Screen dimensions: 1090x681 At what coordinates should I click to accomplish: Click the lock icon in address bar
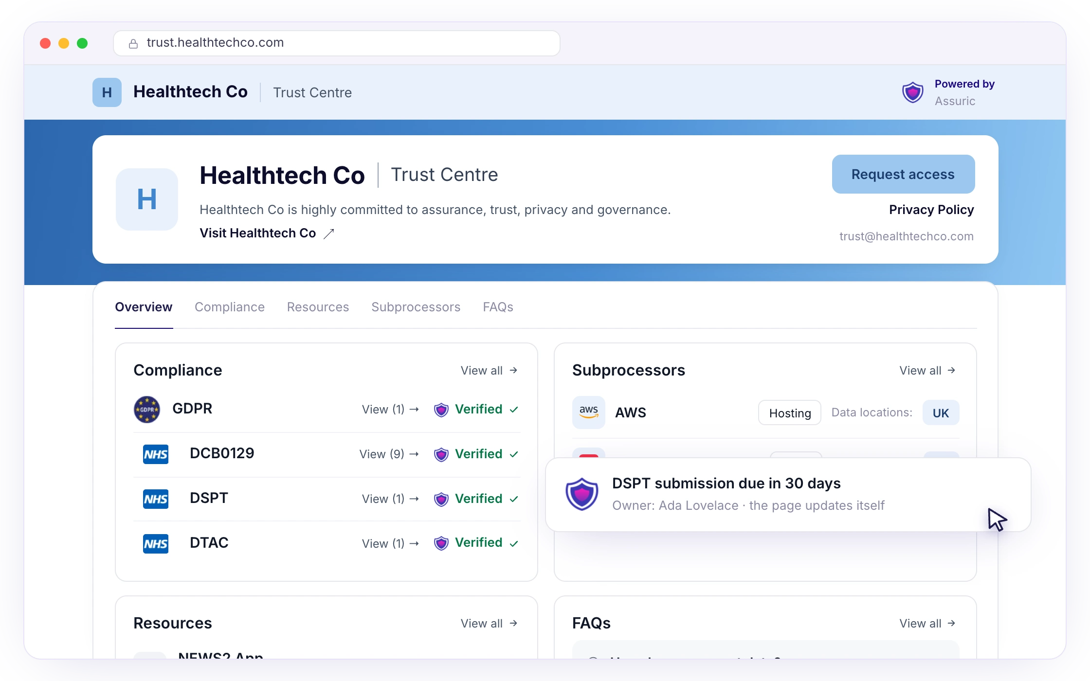(x=133, y=44)
